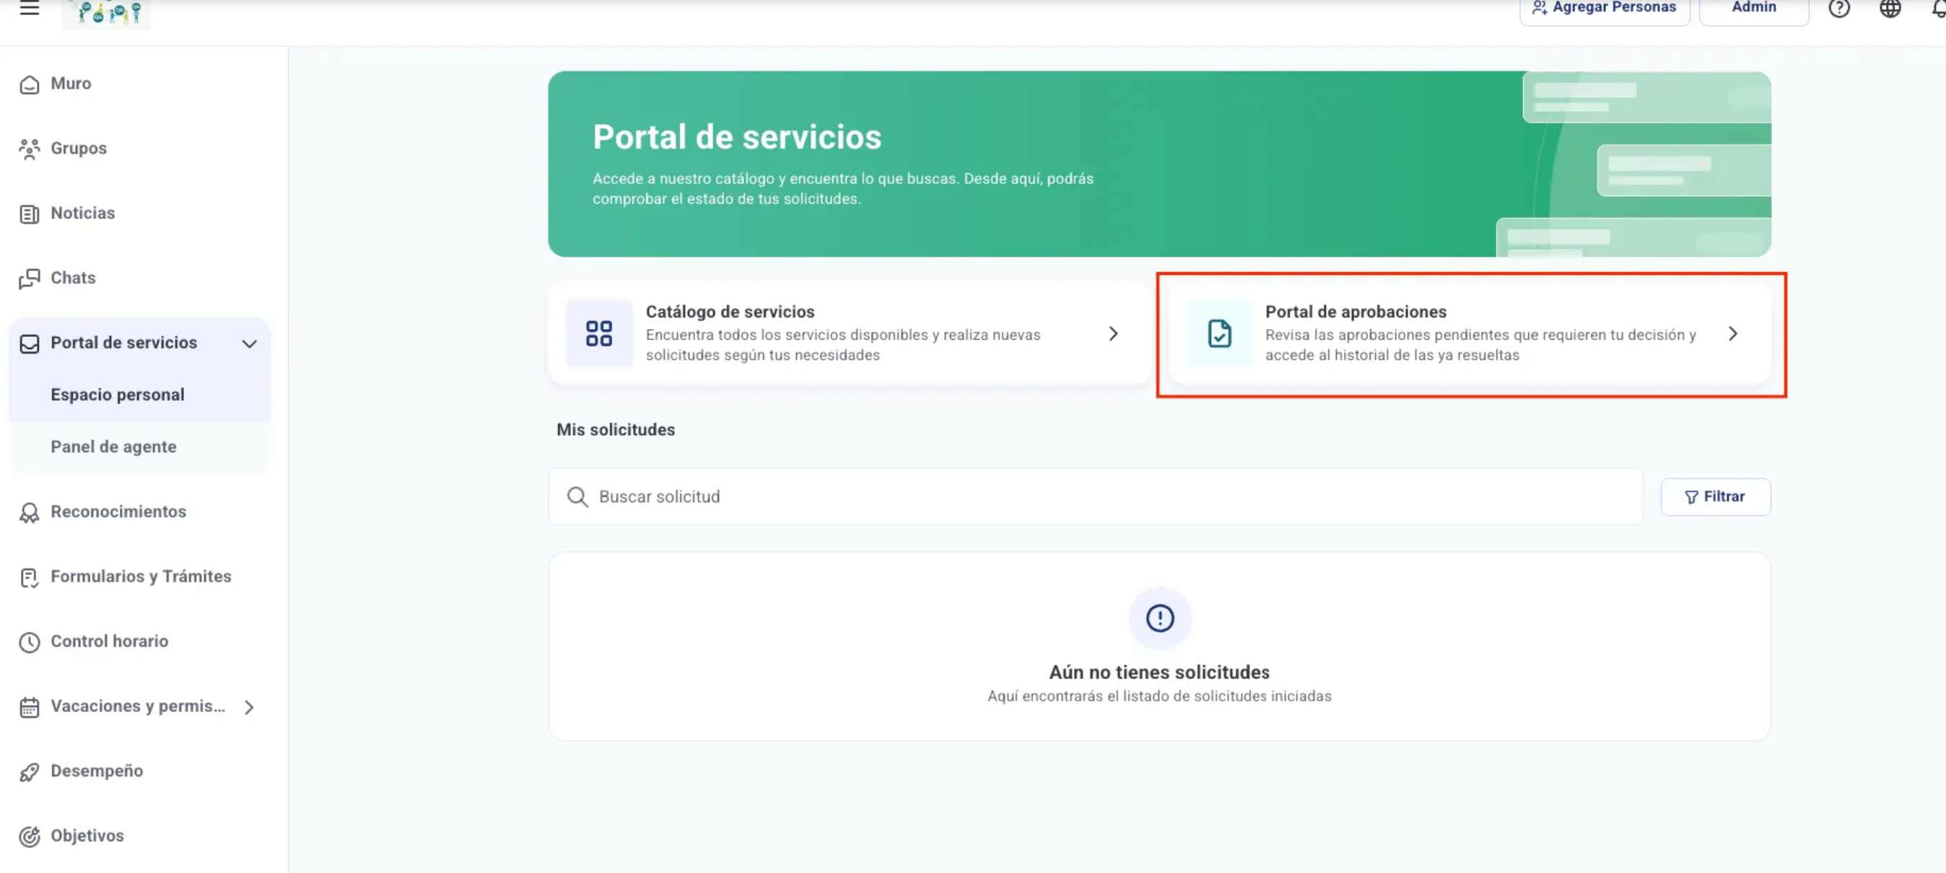Image resolution: width=1946 pixels, height=873 pixels.
Task: Click the Objetivos target icon
Action: click(30, 836)
